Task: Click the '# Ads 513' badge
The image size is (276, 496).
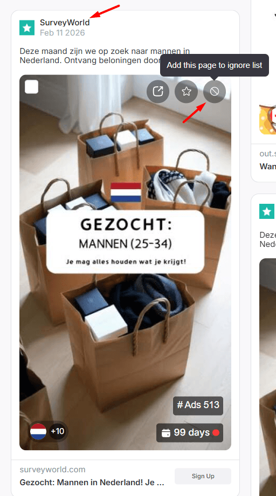Action: 198,405
